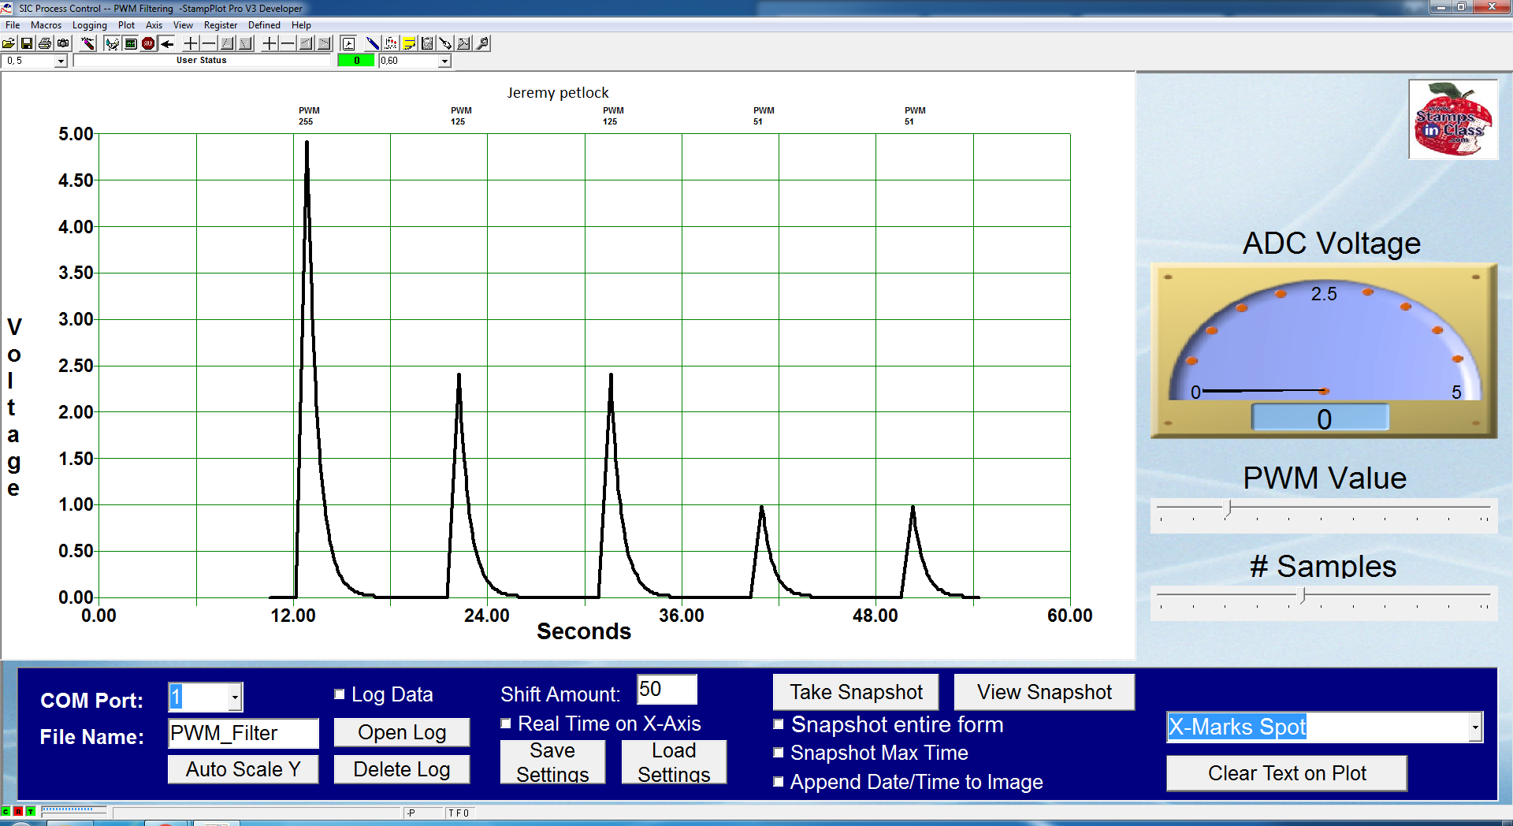The height and width of the screenshot is (826, 1513).
Task: Click the Delete Log button
Action: click(402, 769)
